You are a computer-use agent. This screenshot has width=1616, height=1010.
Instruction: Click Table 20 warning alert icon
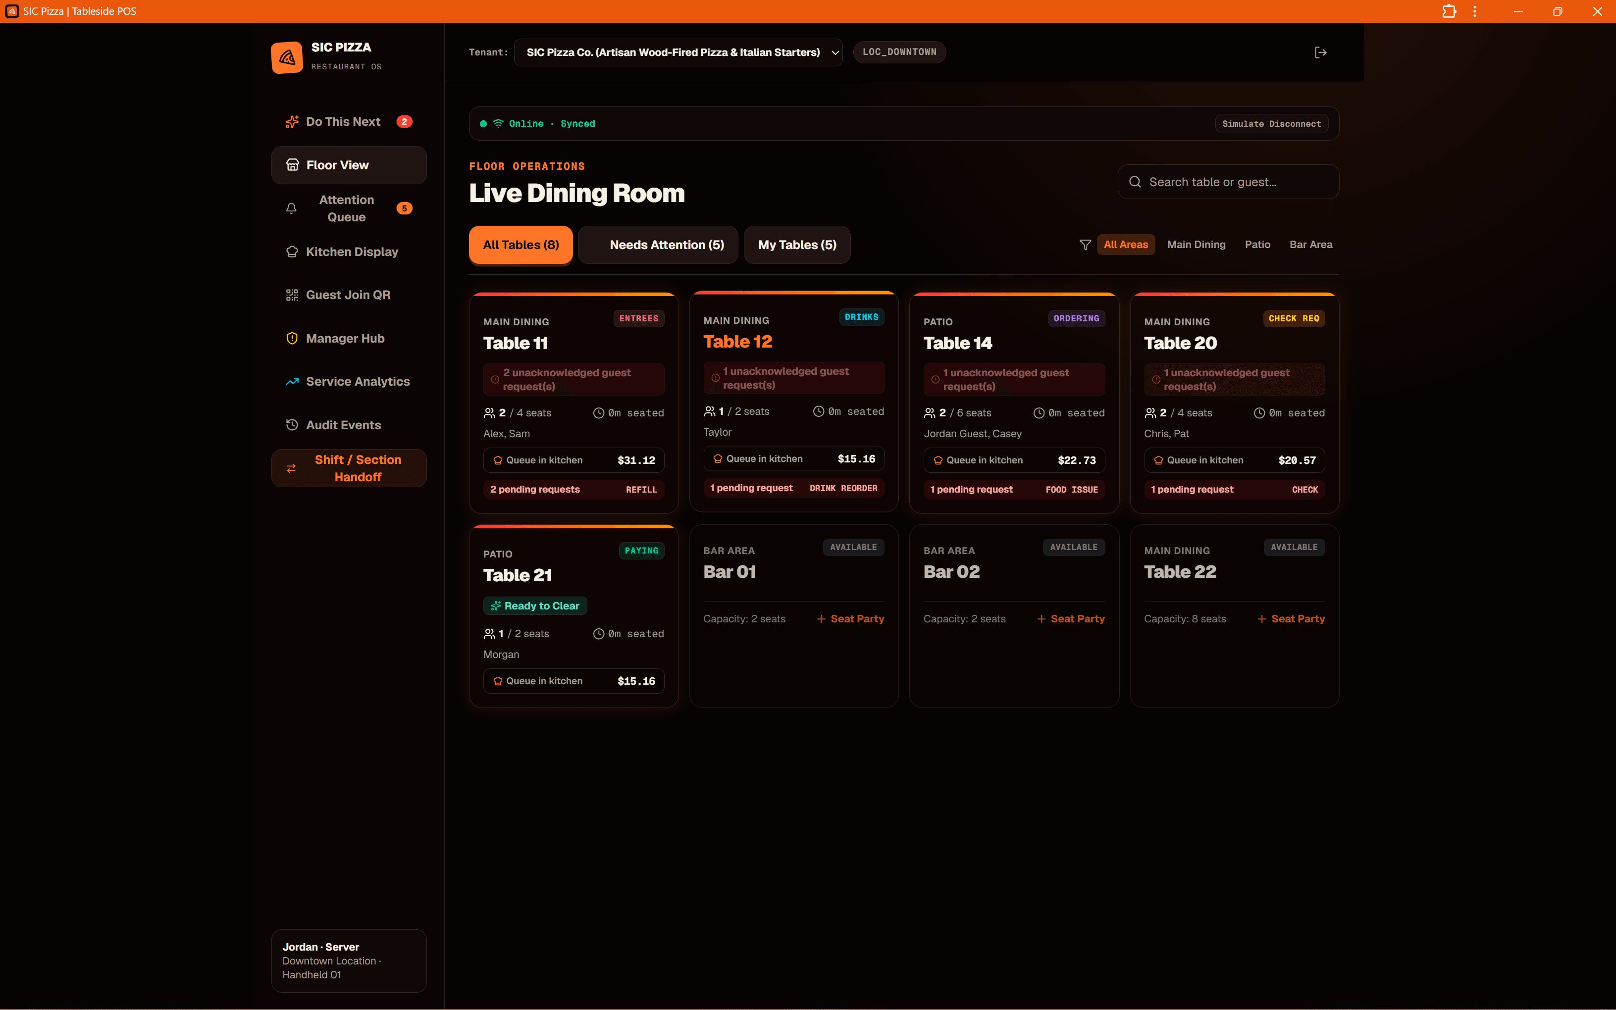coord(1156,379)
